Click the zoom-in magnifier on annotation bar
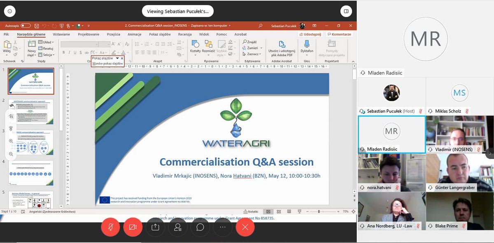494x243 pixels. (x=11, y=141)
